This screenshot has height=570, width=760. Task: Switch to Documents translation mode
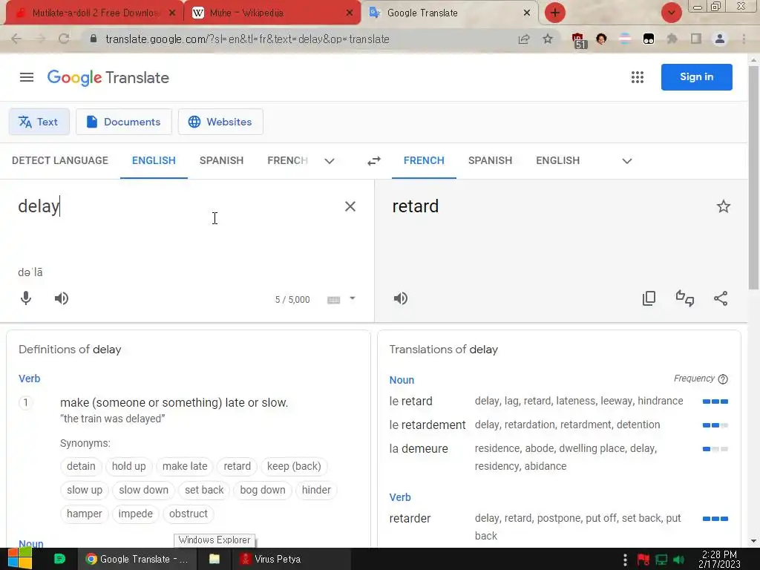124,122
